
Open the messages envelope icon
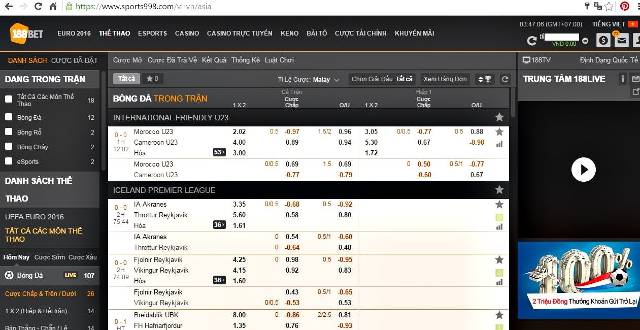pyautogui.click(x=621, y=40)
